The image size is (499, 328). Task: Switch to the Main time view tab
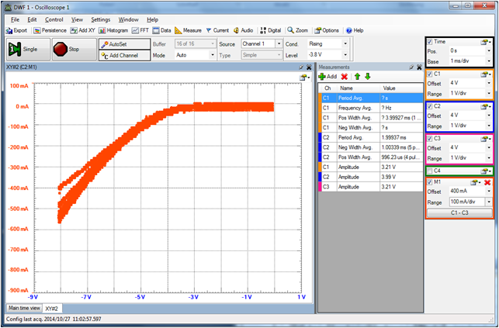[x=23, y=309]
